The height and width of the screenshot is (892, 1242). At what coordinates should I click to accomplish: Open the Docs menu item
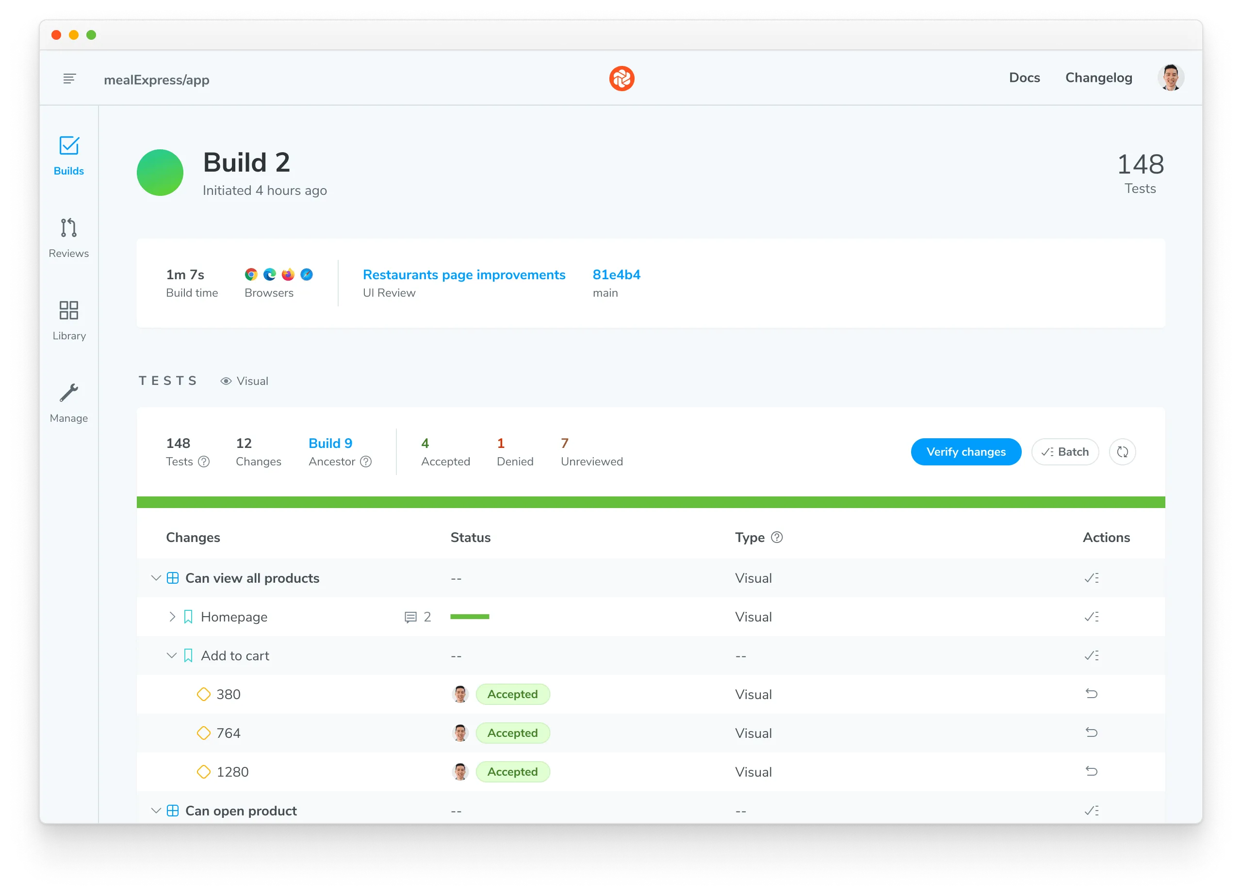point(1024,78)
